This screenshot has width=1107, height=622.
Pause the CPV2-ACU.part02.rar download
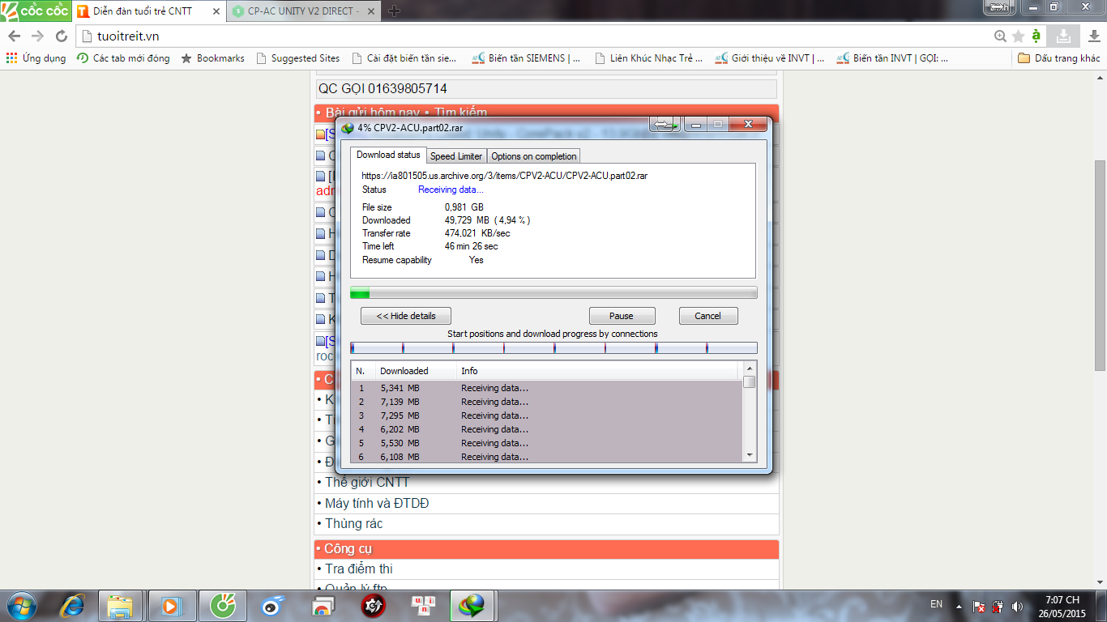tap(622, 316)
